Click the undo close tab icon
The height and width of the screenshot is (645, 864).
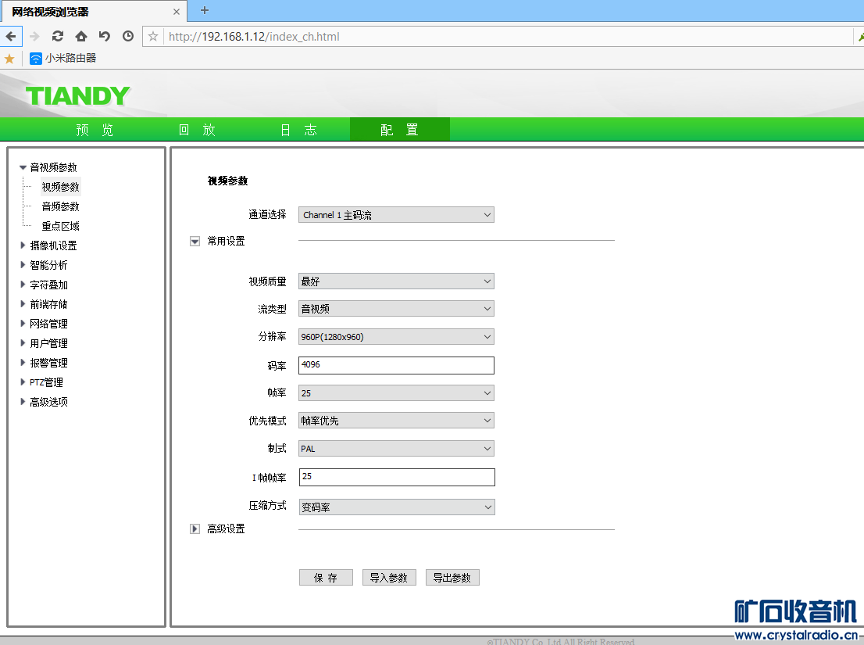tap(104, 37)
